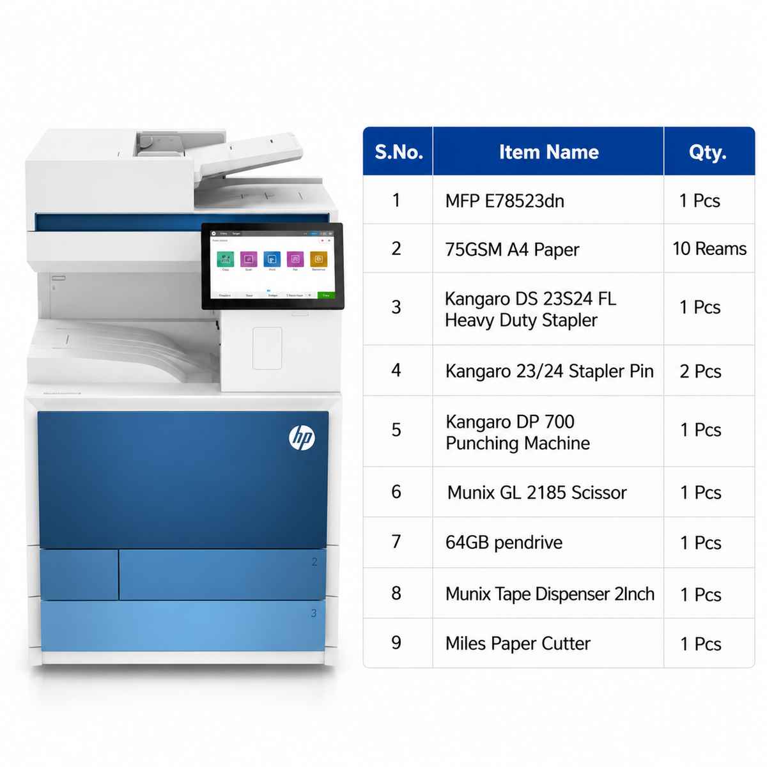
Task: Click serial number 9 cell
Action: (398, 643)
